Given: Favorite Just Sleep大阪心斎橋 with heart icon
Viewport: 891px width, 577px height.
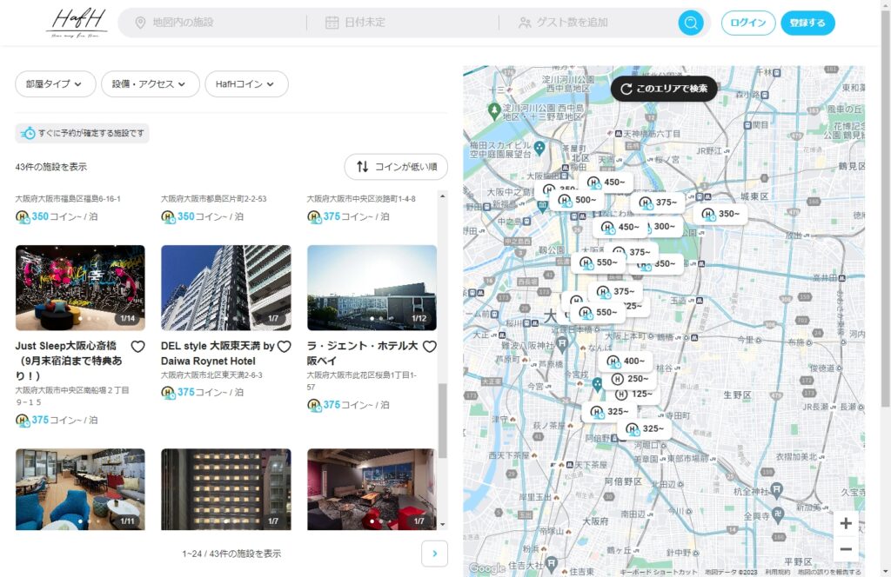Looking at the screenshot, I should 137,346.
